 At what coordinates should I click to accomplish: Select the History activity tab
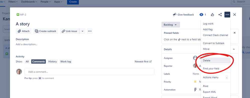click(53, 62)
